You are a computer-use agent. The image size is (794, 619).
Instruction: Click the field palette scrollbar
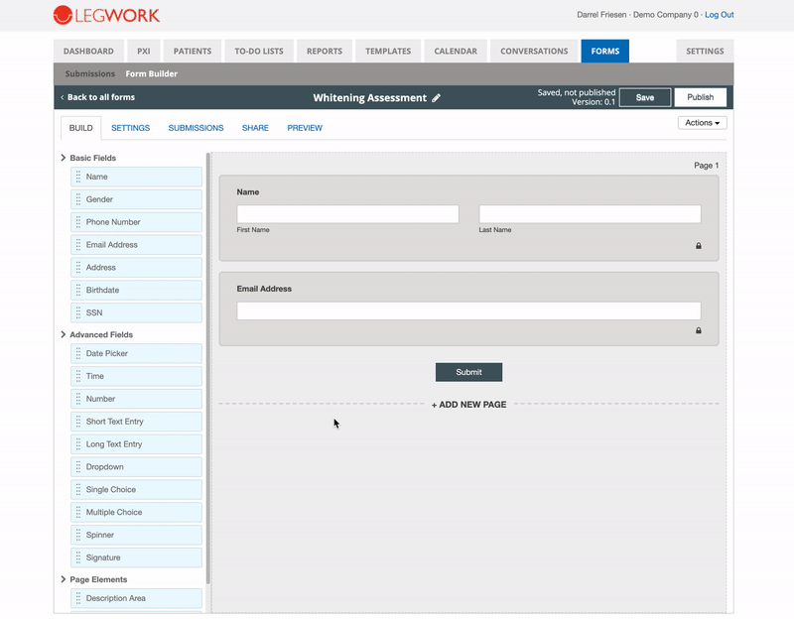208,368
